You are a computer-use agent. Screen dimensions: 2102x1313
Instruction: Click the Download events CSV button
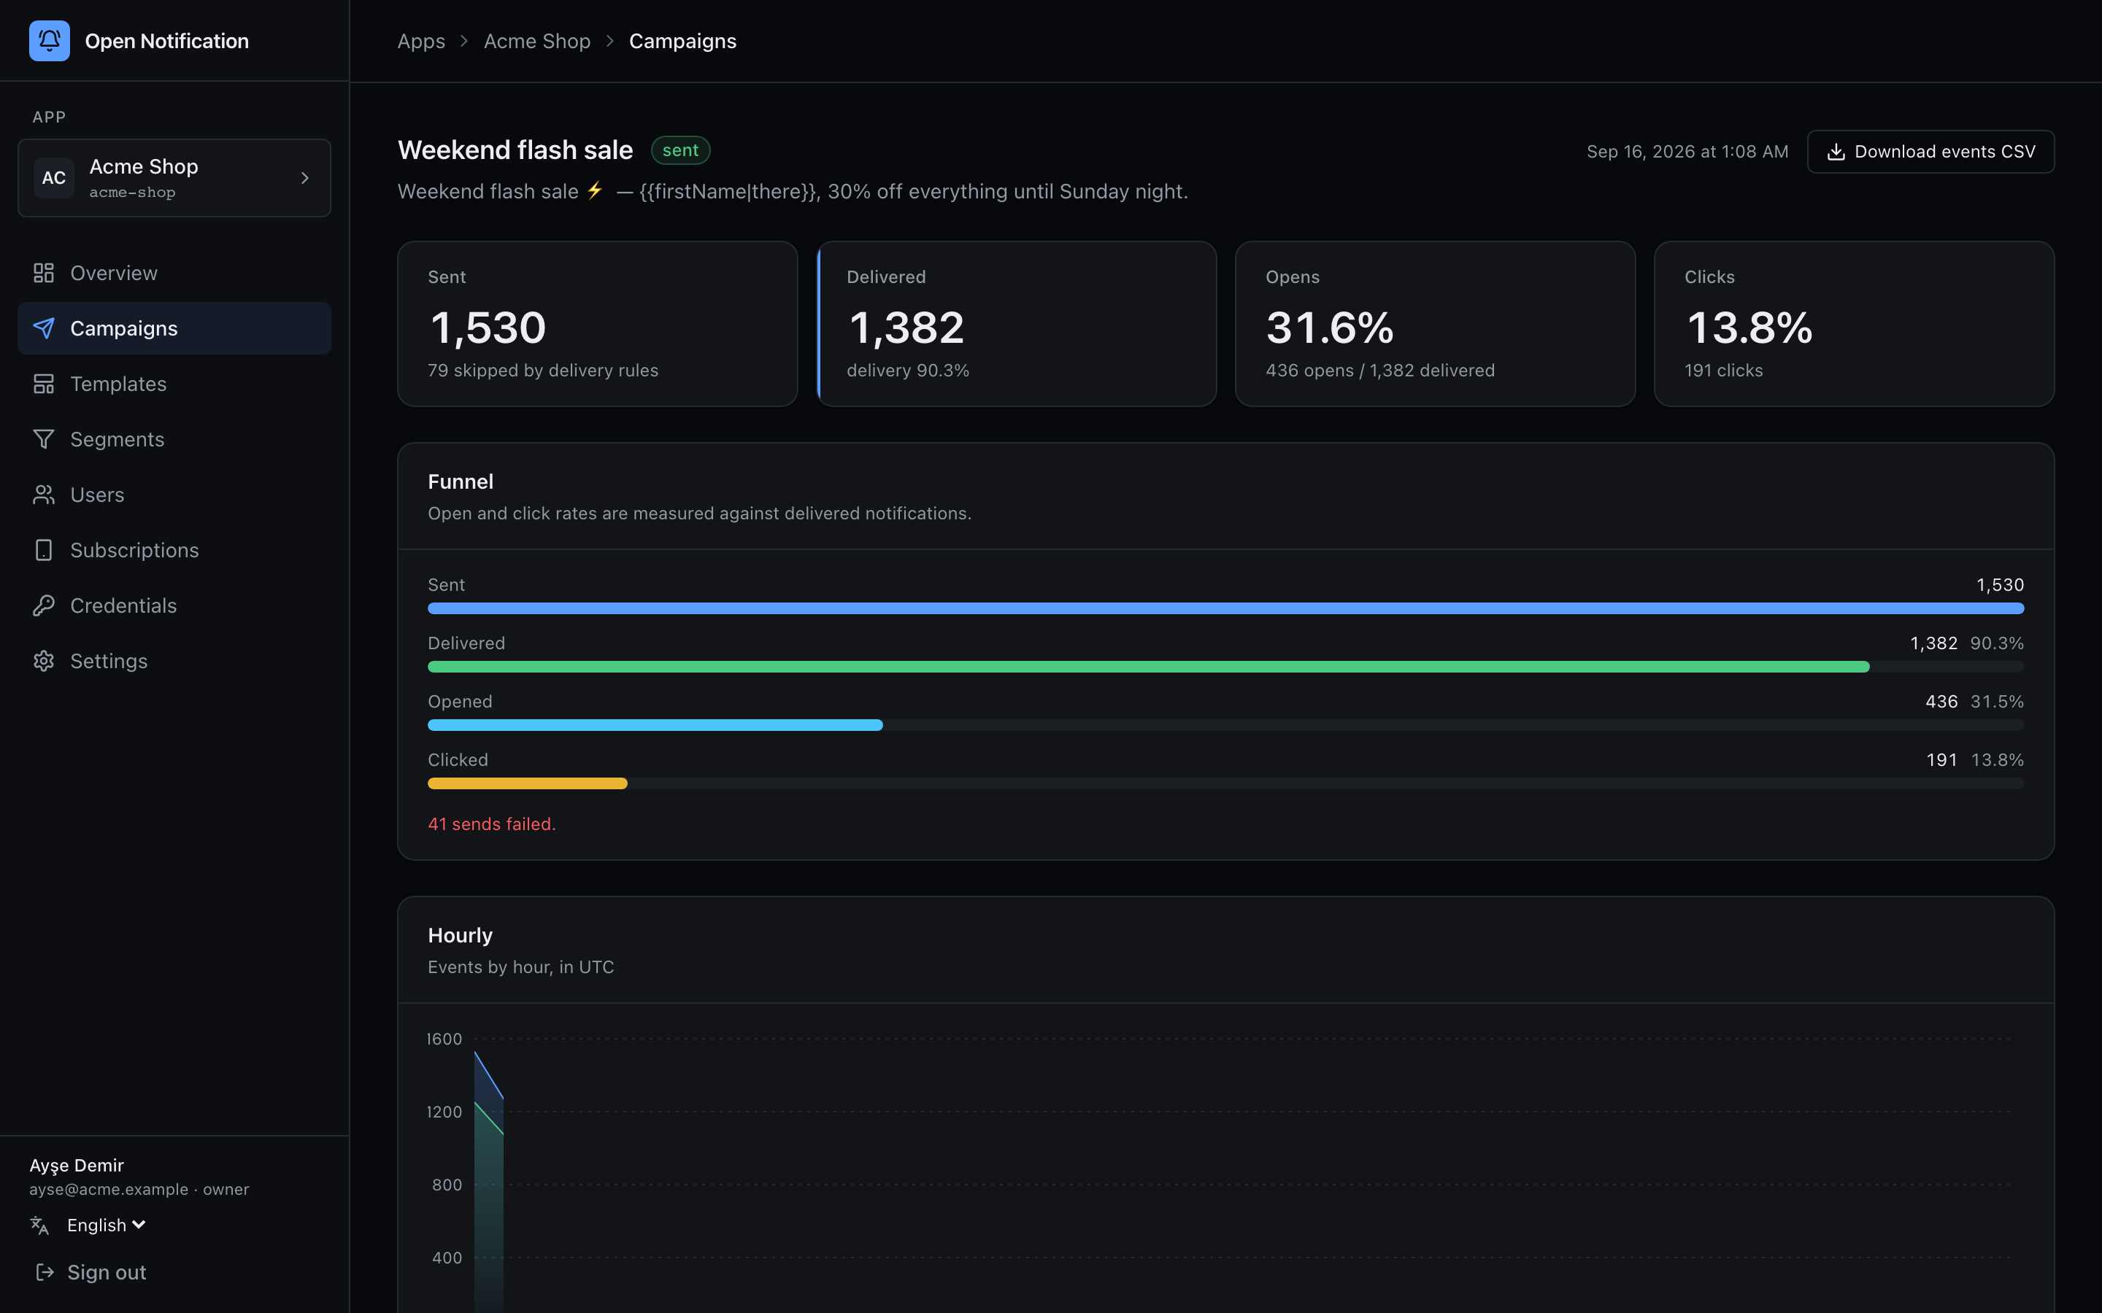(1930, 152)
